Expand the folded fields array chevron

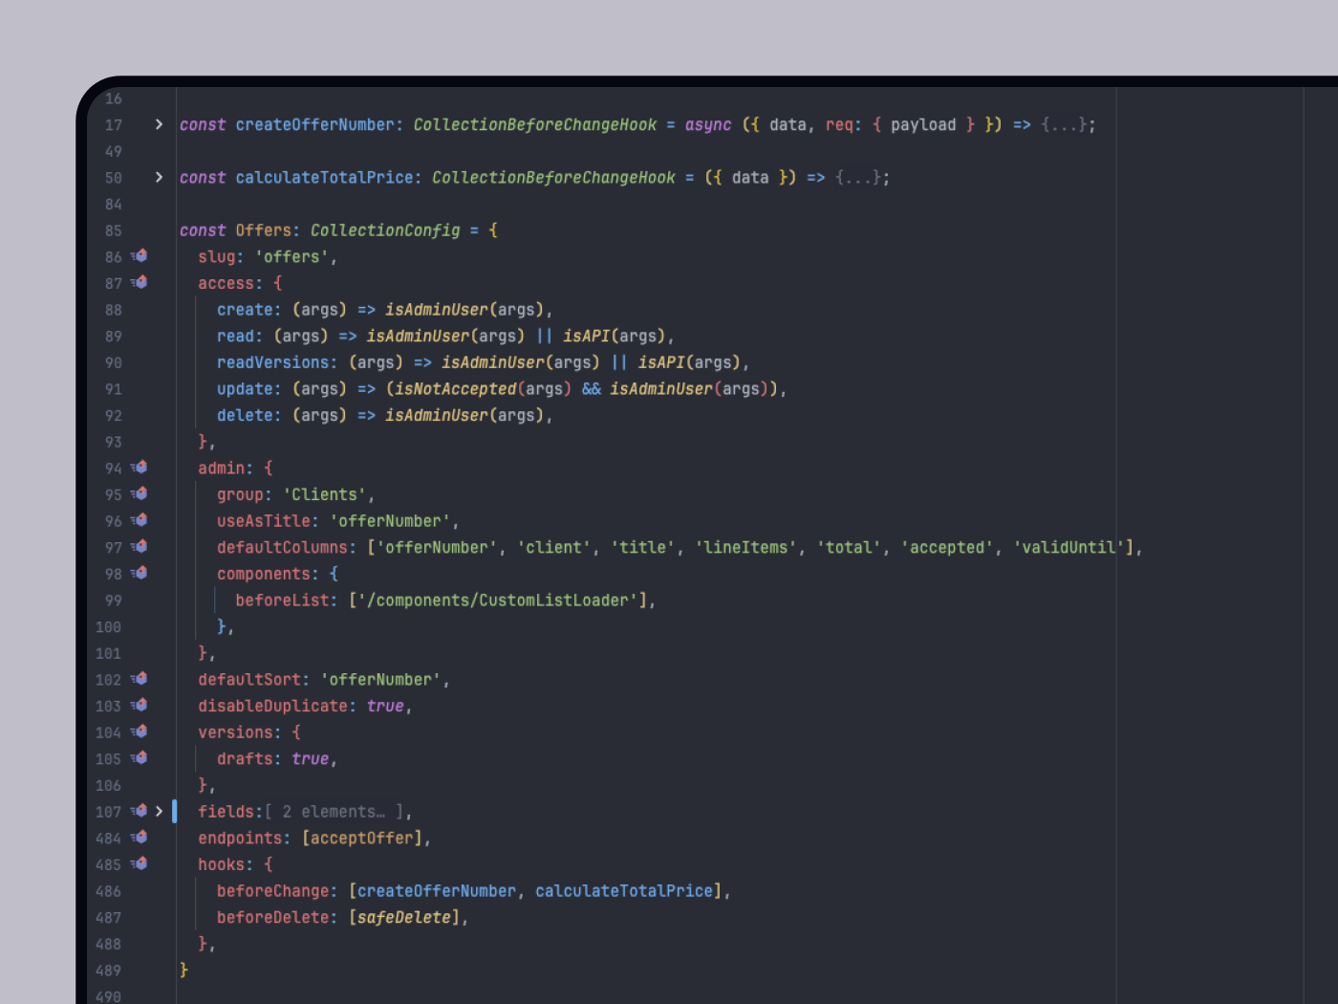159,811
